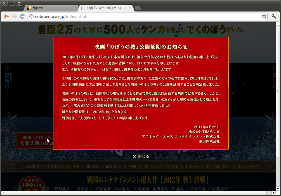Select 相関図 in navigation bar
281x196 pixels.
pyautogui.click(x=92, y=167)
